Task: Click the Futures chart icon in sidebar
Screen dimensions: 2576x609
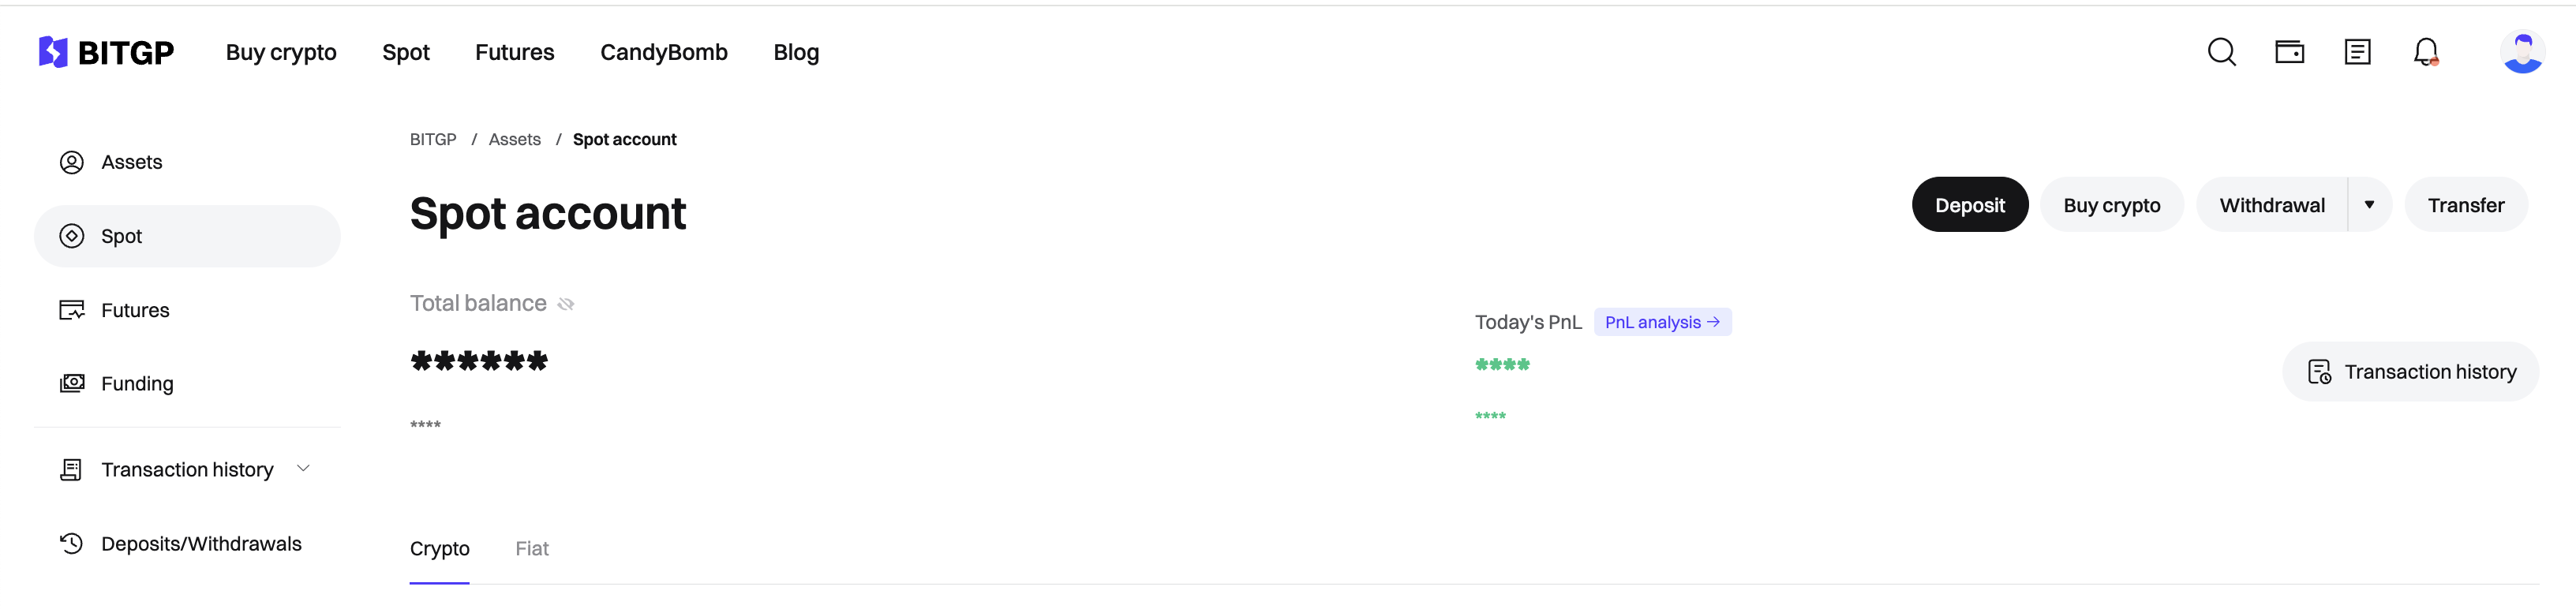Action: click(x=71, y=310)
